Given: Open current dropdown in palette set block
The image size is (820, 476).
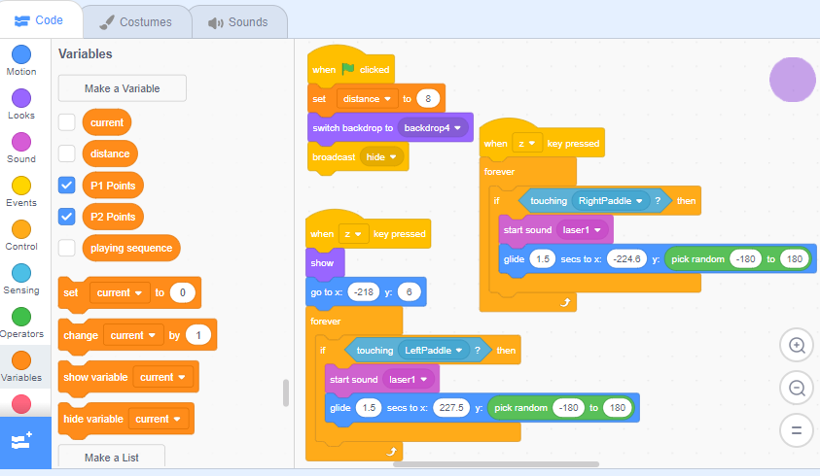Looking at the screenshot, I should point(120,292).
